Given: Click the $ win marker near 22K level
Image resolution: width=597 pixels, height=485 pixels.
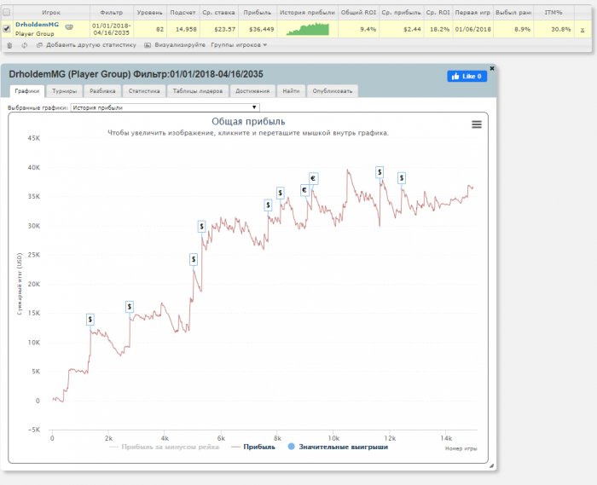Looking at the screenshot, I should click(x=194, y=259).
